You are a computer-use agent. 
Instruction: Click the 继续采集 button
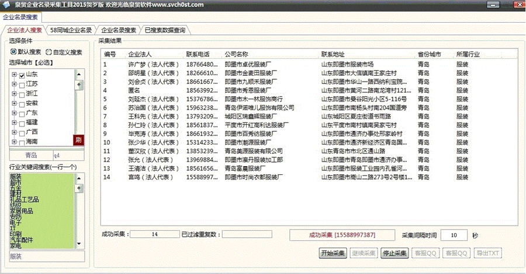point(364,253)
